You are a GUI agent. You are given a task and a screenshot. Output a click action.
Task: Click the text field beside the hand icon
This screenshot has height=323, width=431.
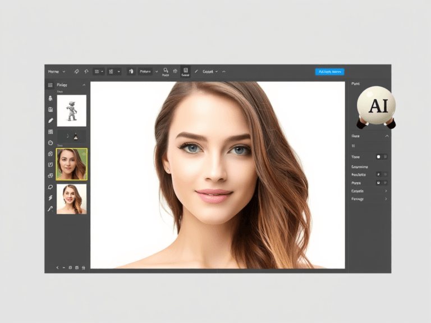145,71
